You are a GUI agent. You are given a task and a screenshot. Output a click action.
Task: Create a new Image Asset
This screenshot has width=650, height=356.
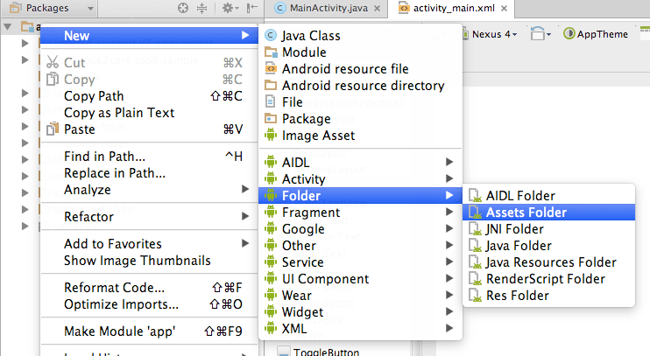tap(360, 136)
